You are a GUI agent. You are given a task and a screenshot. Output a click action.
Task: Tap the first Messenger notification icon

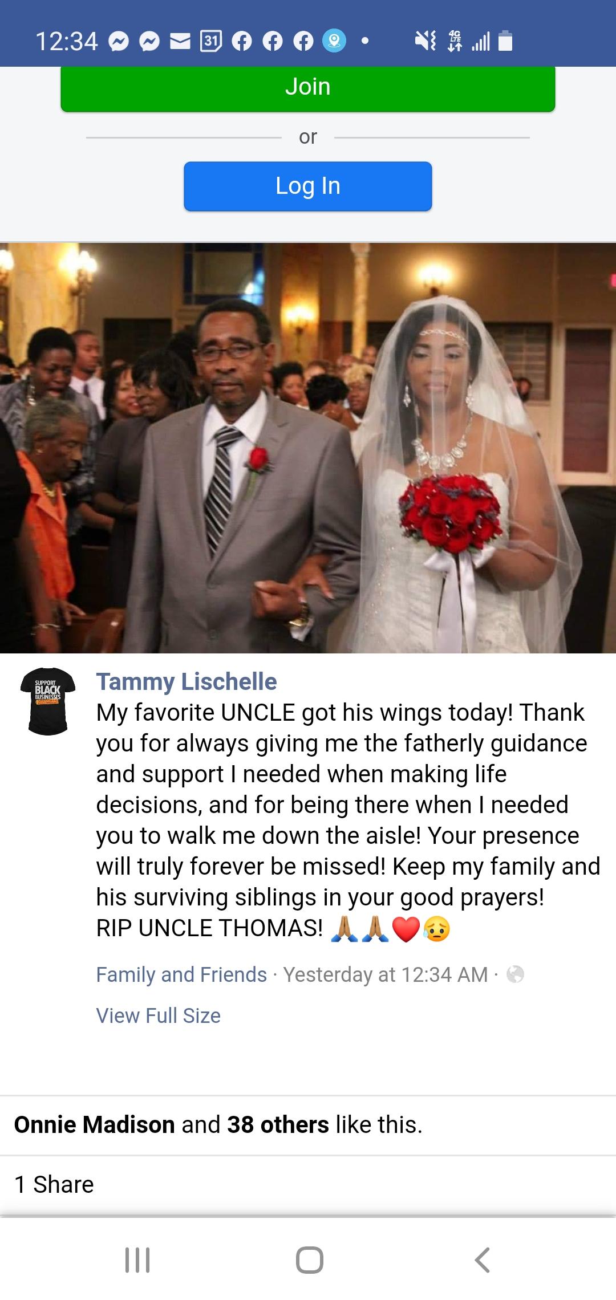pos(119,42)
